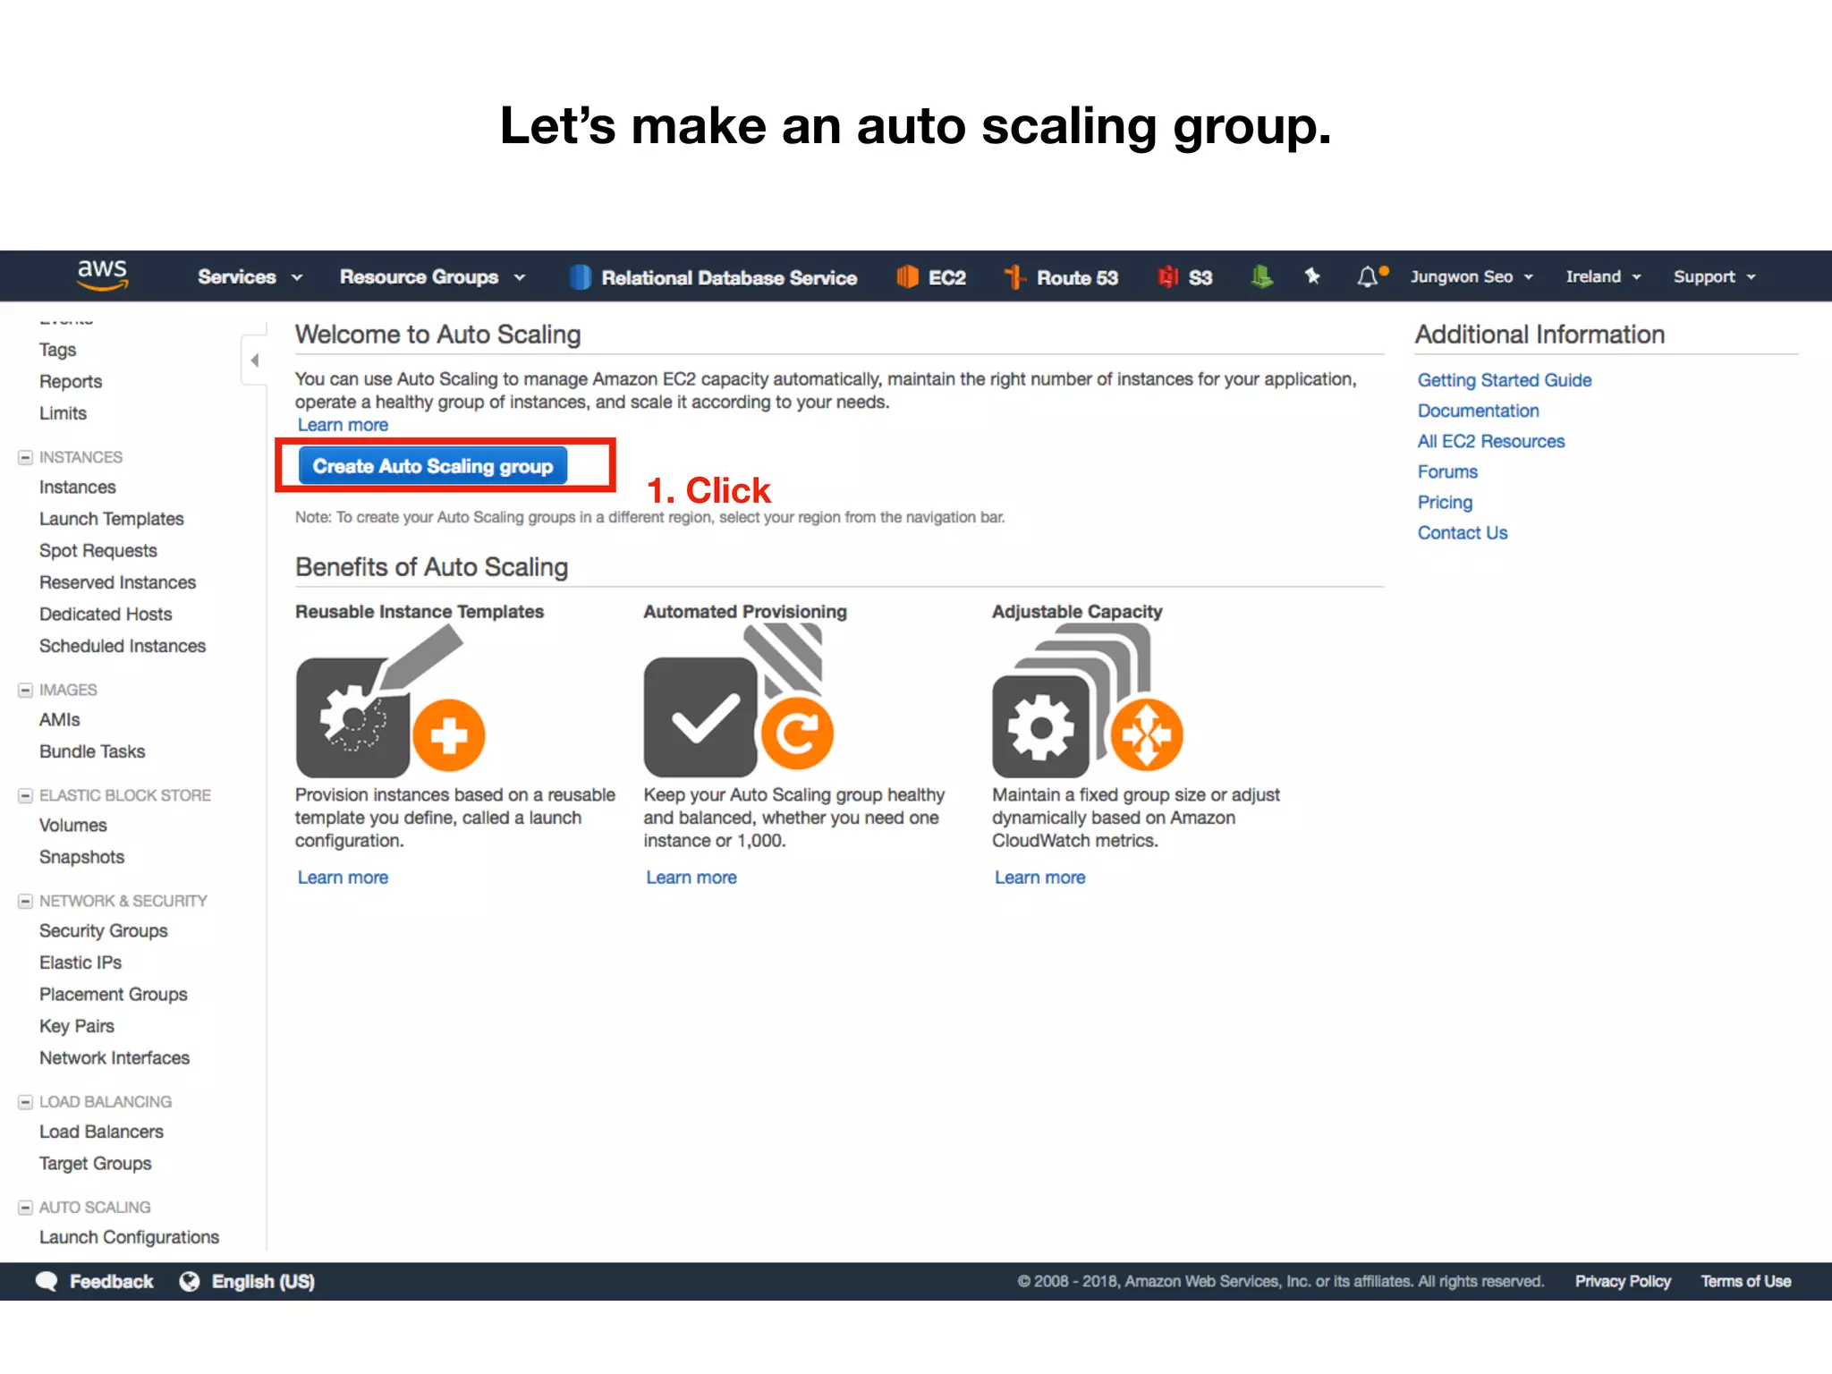Image resolution: width=1832 pixels, height=1374 pixels.
Task: Open Elastic IPs in the sidebar
Action: click(x=81, y=963)
